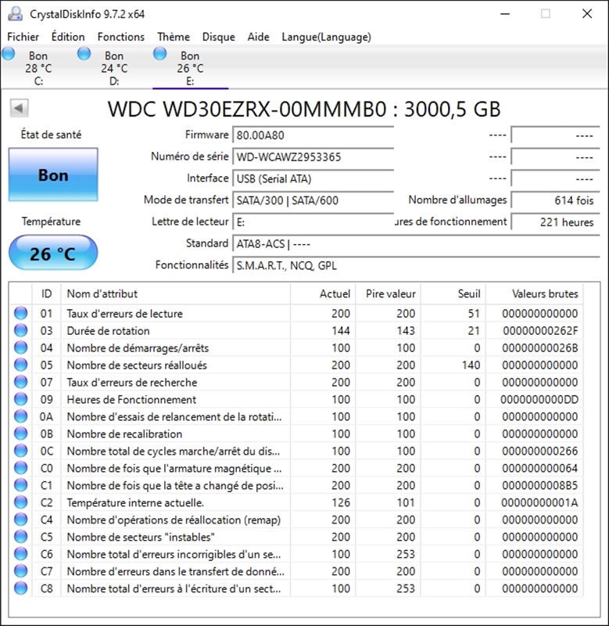
Task: Click the Bon health status button
Action: [53, 175]
